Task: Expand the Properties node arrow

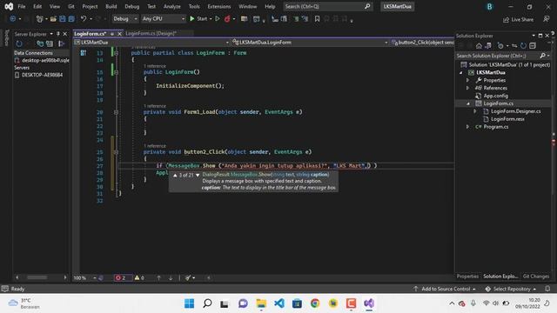Action: coord(468,81)
